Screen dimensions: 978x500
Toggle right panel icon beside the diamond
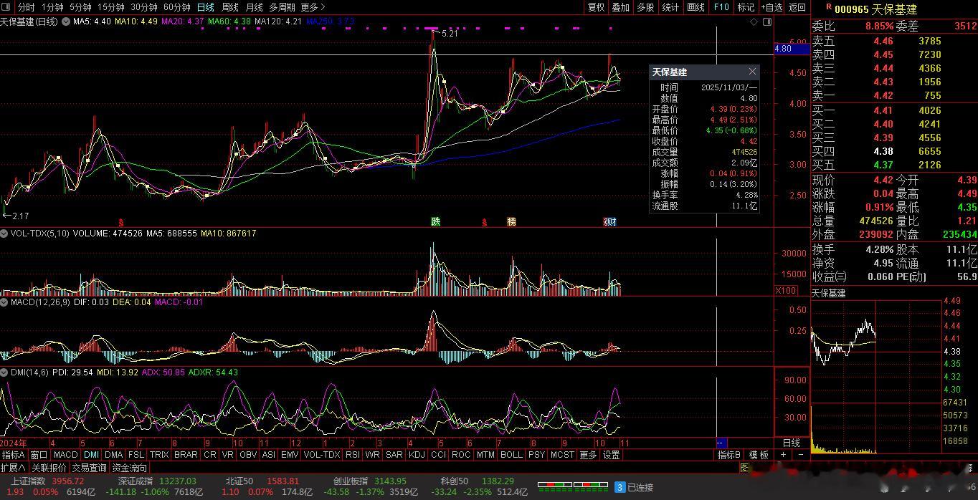click(767, 22)
